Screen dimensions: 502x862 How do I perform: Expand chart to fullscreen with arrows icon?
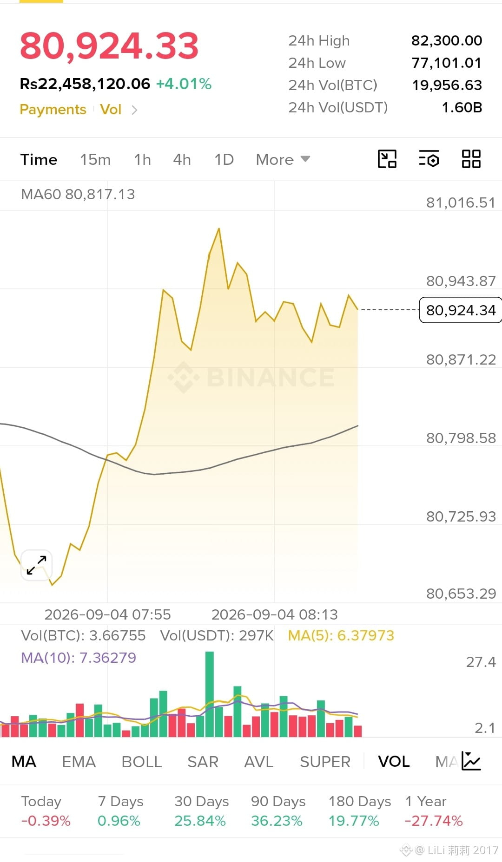(x=36, y=565)
